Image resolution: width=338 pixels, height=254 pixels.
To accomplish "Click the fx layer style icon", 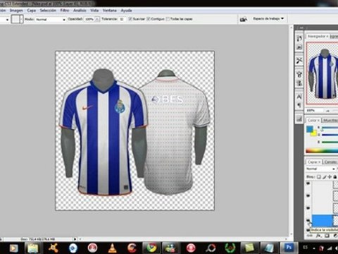I will [318, 236].
